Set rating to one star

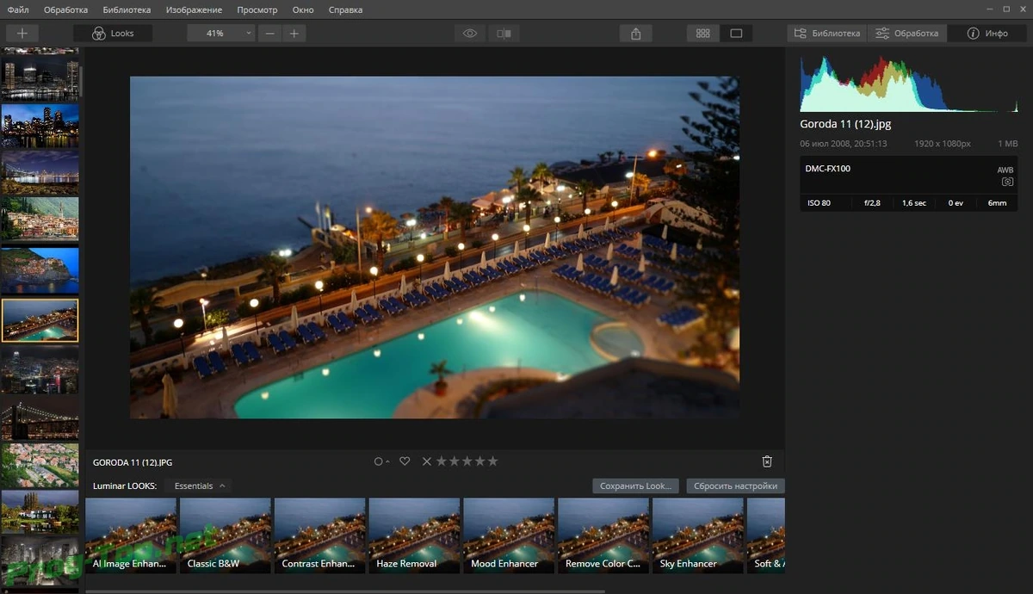pyautogui.click(x=442, y=461)
